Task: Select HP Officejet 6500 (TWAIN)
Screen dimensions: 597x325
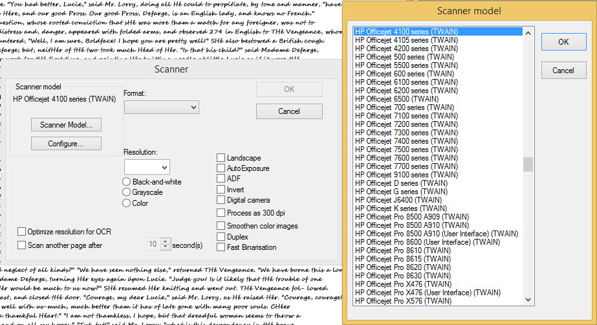Action: coord(438,98)
